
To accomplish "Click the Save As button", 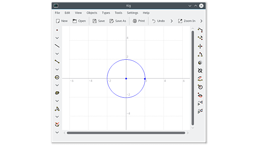I will (x=118, y=21).
